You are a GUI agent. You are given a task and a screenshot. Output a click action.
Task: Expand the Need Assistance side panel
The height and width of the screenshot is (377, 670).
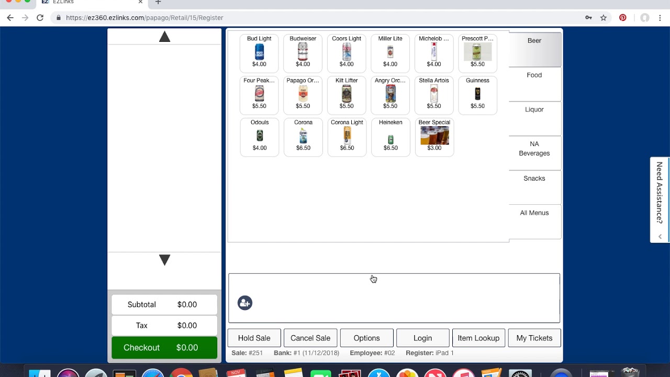[660, 200]
